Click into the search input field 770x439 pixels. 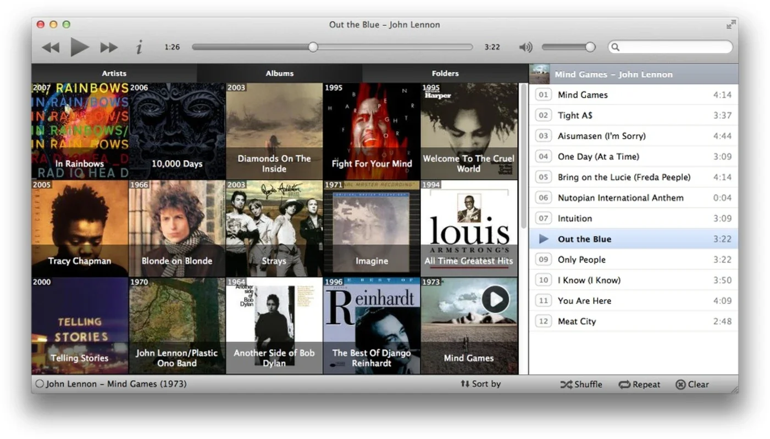pos(671,47)
